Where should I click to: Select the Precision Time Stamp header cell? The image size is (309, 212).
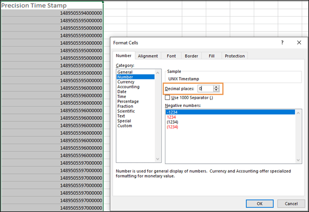[52, 5]
